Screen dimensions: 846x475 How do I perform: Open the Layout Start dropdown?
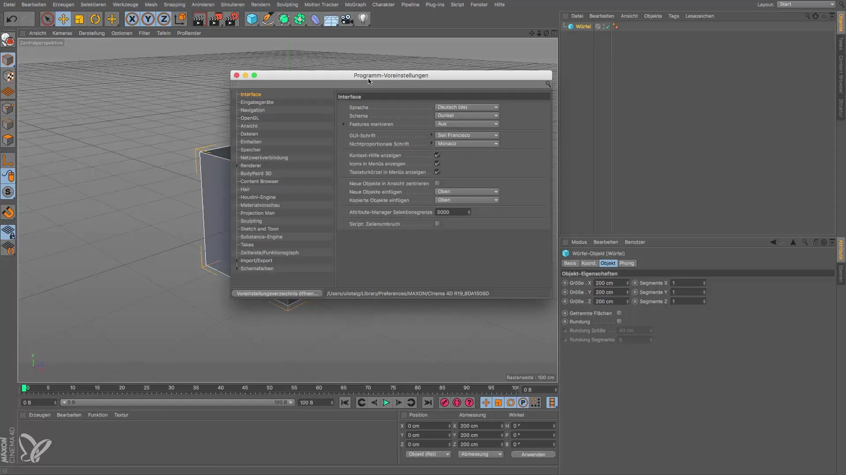click(x=806, y=4)
